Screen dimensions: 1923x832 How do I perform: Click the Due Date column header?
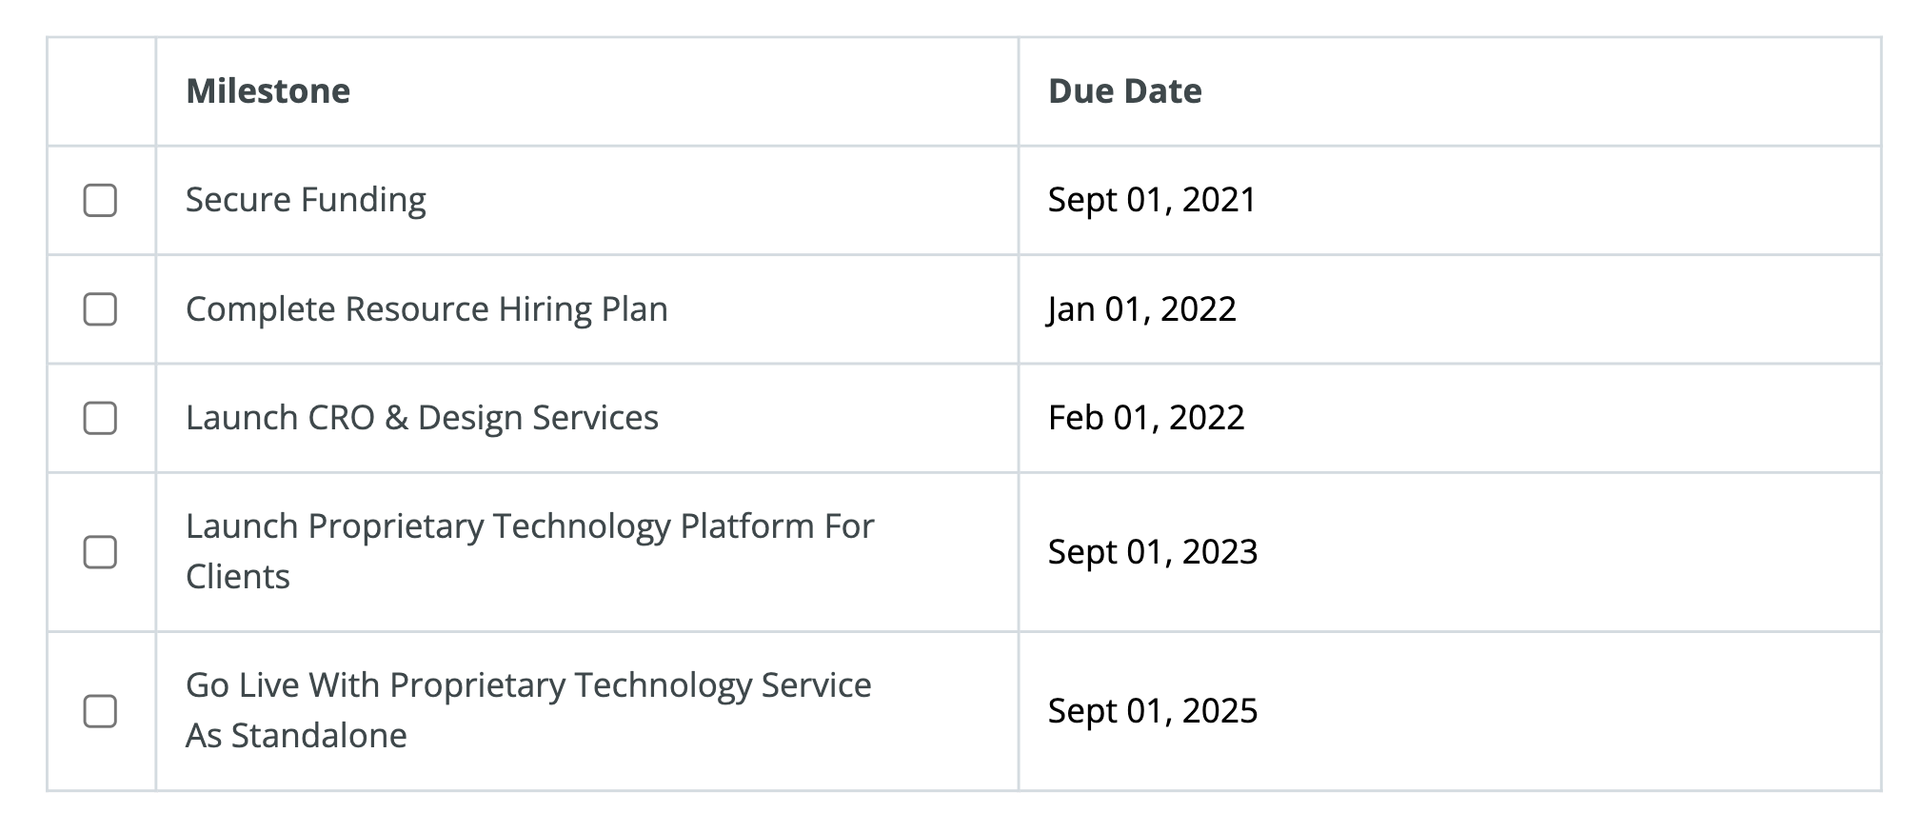click(x=1124, y=91)
